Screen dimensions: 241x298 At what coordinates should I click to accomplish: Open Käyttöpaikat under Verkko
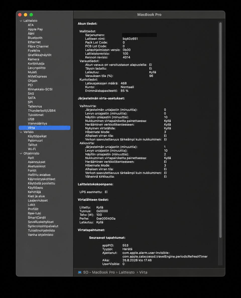click(x=37, y=136)
